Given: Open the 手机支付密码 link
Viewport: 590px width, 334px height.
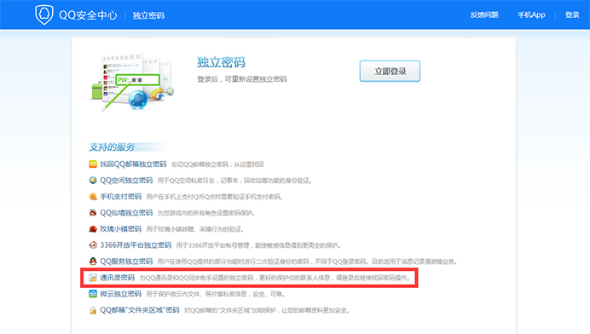Looking at the screenshot, I should click(121, 196).
